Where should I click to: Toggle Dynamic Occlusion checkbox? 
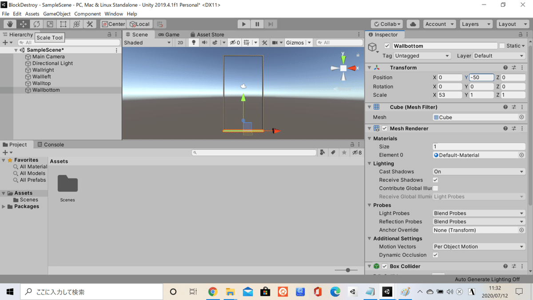(x=435, y=255)
